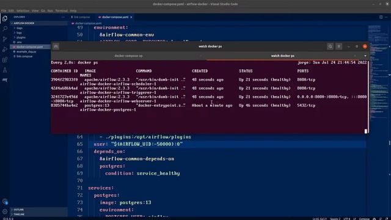Image resolution: width=391 pixels, height=220 pixels.
Task: Select the docker-compose.yaml editor tab
Action: [115, 17]
